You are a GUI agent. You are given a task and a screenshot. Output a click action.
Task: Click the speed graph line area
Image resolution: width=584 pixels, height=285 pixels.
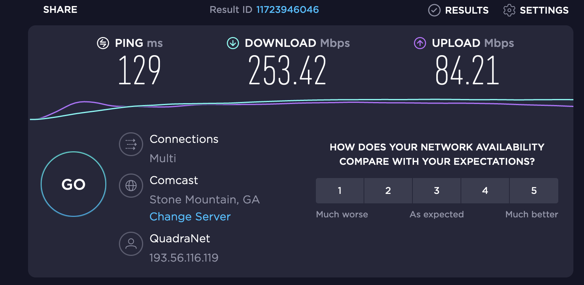[x=301, y=102]
